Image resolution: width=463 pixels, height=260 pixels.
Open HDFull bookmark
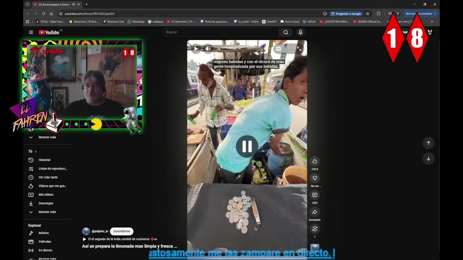[309, 22]
